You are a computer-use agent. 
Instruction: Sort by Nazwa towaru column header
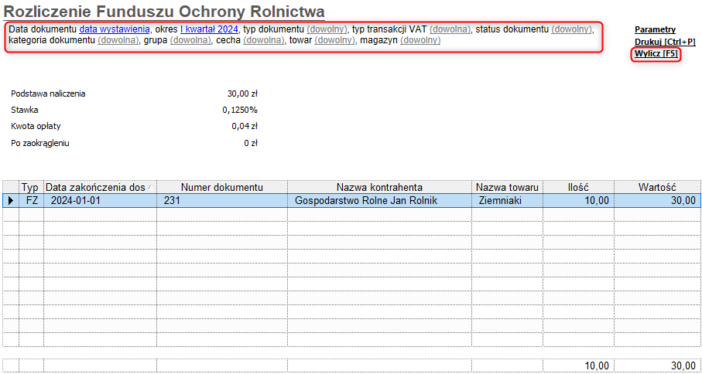tap(507, 187)
